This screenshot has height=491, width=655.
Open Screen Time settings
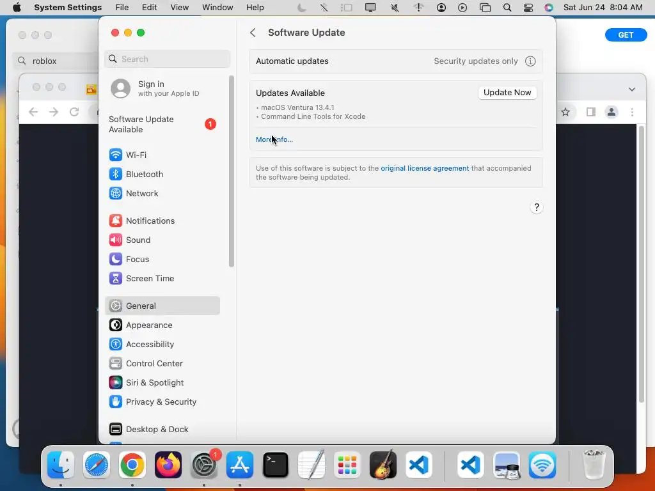coord(162,279)
